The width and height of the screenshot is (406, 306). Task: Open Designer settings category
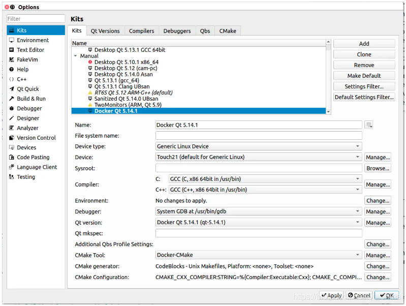tap(36, 118)
